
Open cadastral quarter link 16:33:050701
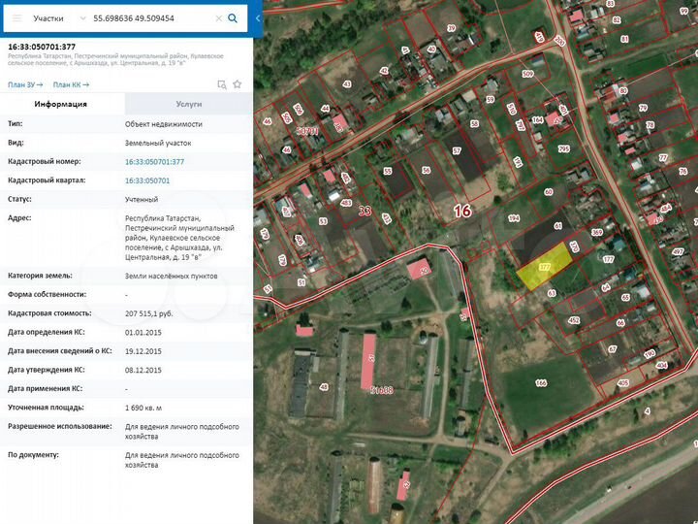pos(147,180)
